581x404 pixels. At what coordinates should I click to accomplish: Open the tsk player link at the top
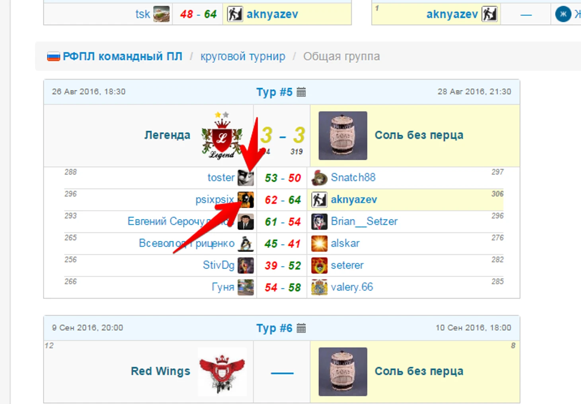pos(142,14)
